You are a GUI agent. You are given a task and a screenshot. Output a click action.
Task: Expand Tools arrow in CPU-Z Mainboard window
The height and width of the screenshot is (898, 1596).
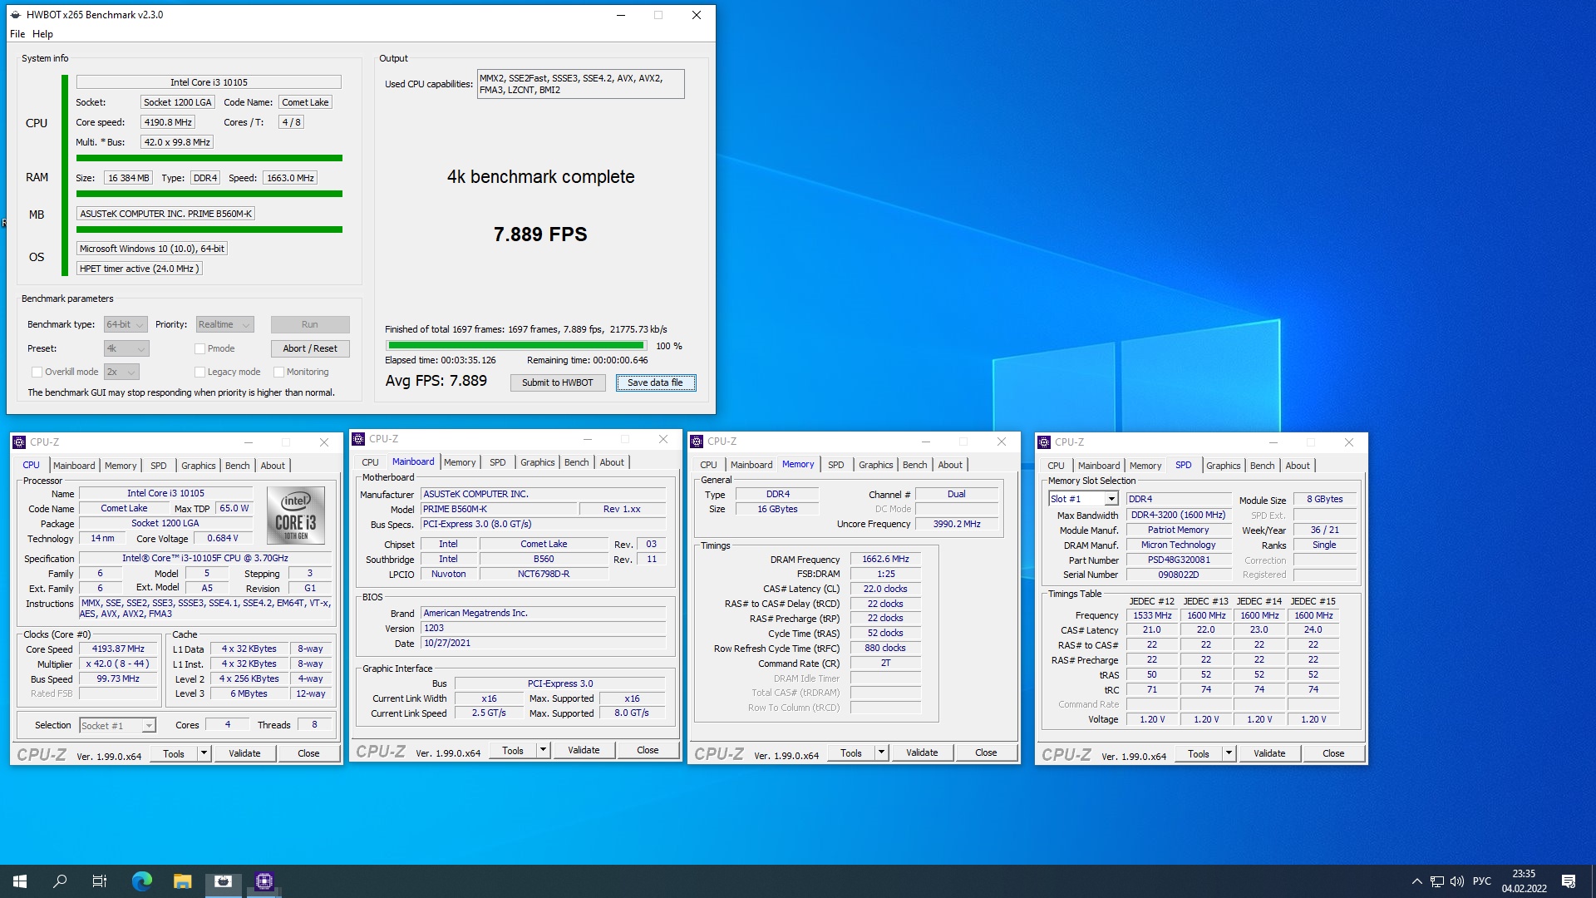coord(543,750)
